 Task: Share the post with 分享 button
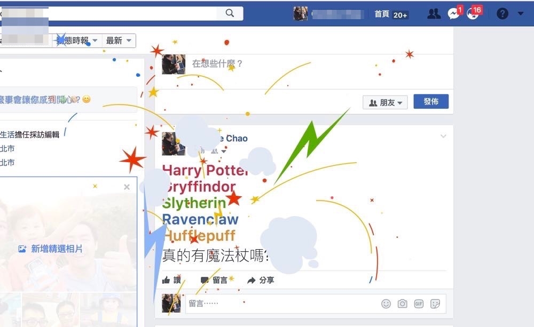(x=261, y=280)
